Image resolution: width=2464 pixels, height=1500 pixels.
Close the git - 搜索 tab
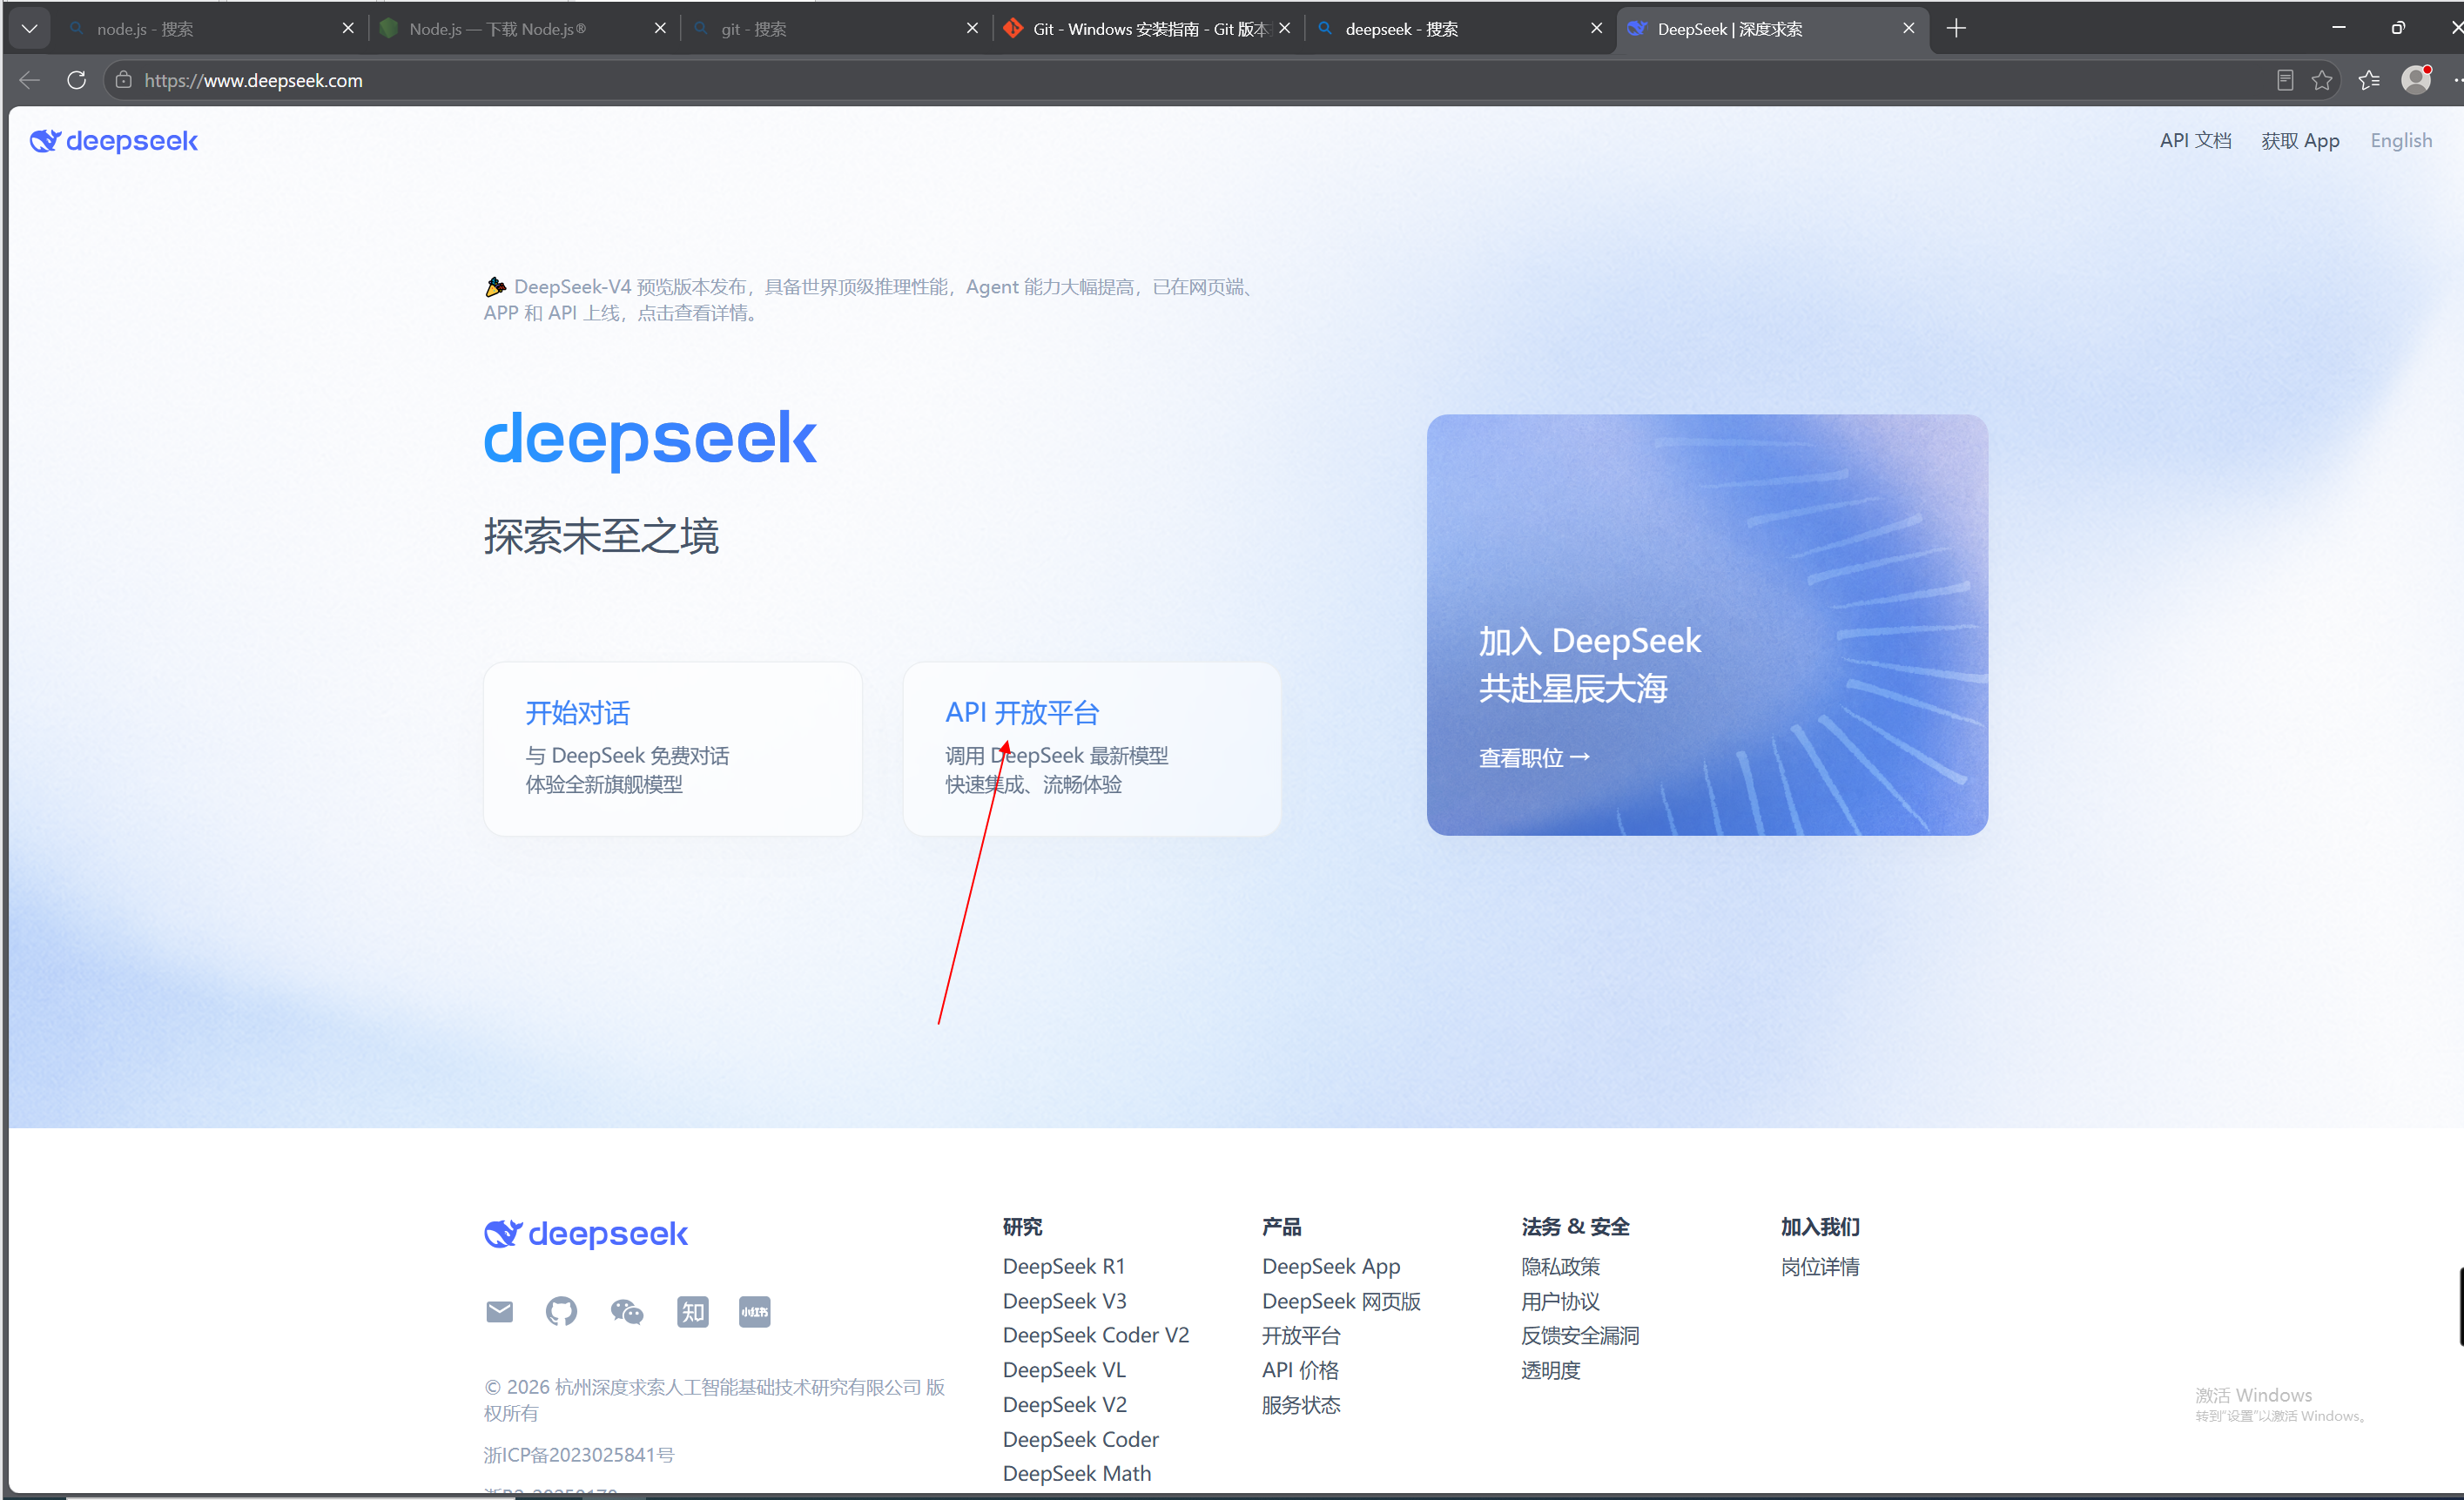[972, 29]
